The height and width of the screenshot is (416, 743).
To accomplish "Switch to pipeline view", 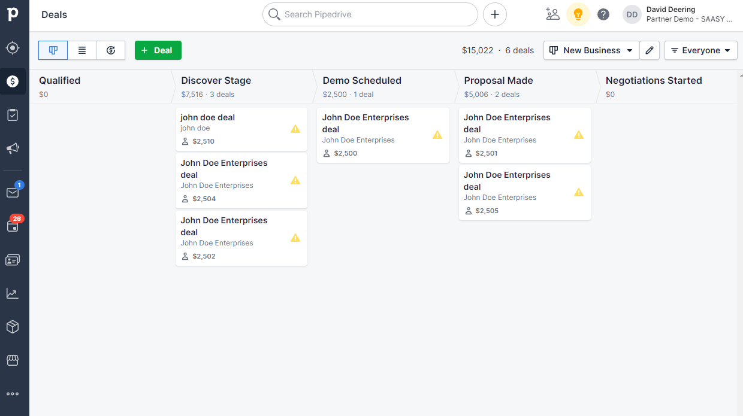I will pos(53,50).
